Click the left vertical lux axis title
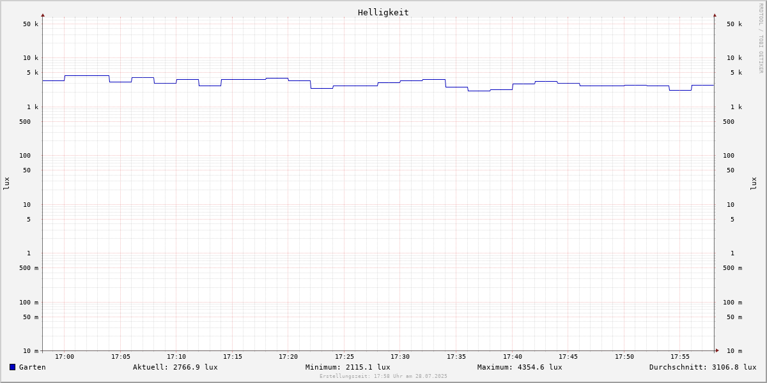 coord(6,184)
